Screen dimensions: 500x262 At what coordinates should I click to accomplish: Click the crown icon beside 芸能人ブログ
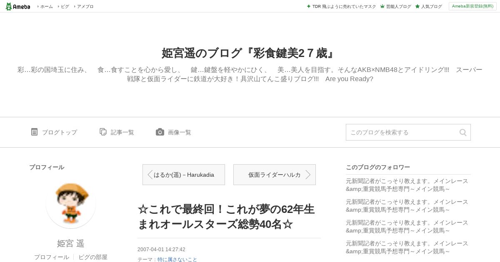(382, 6)
